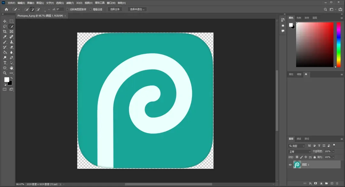345x187 pixels.
Task: Open the 正常 blend mode dropdown
Action: 300,152
